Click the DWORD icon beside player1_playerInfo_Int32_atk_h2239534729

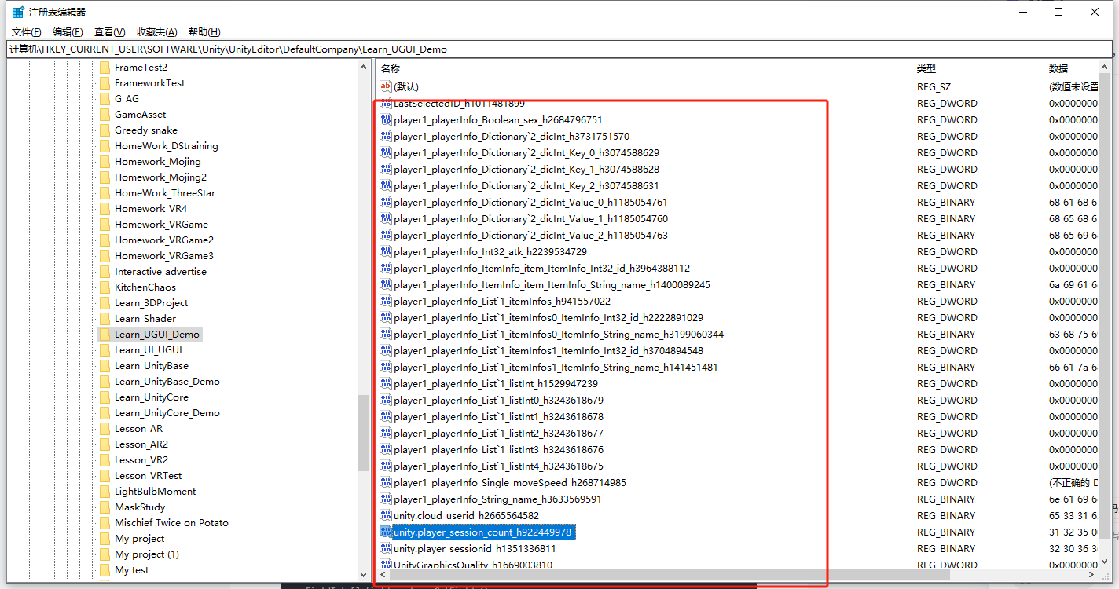[386, 251]
